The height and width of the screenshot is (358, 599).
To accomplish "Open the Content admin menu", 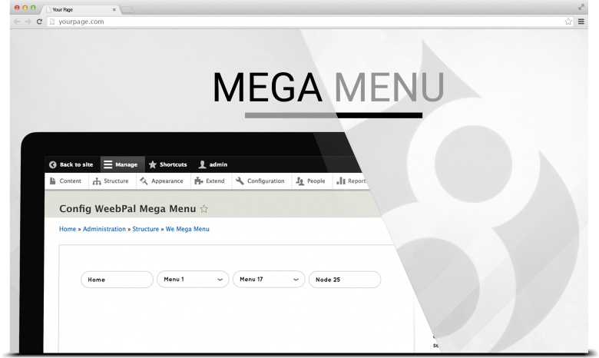I will [65, 181].
